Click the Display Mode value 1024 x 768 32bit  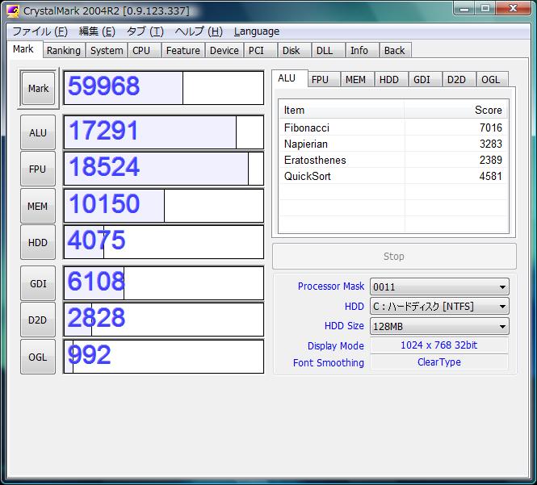439,345
